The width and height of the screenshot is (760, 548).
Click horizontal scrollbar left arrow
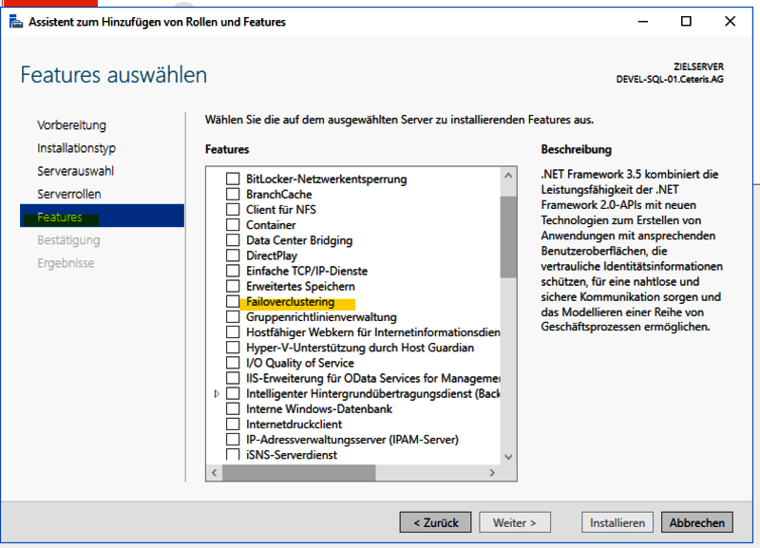[x=214, y=472]
